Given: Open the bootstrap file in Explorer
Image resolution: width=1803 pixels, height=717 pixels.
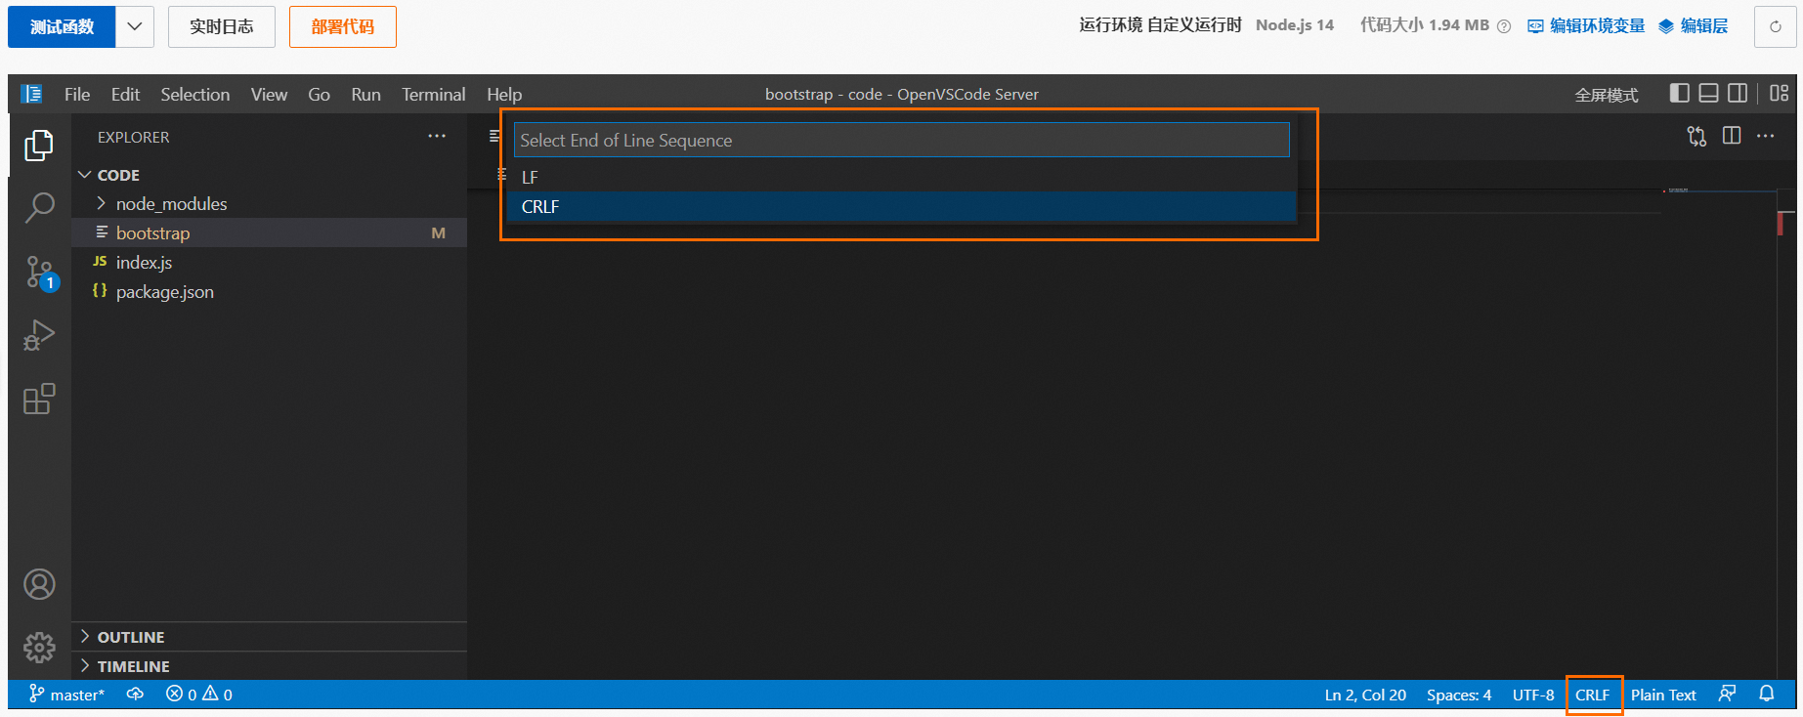Looking at the screenshot, I should coord(269,232).
